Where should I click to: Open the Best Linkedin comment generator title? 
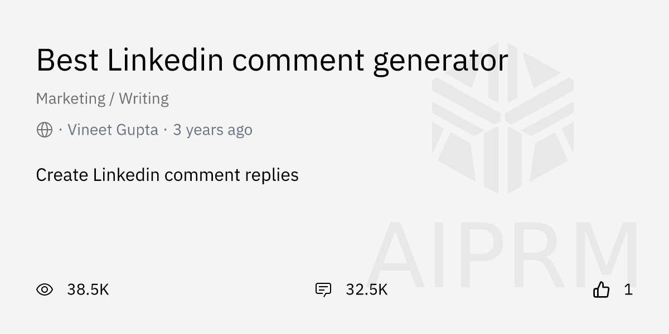click(272, 60)
